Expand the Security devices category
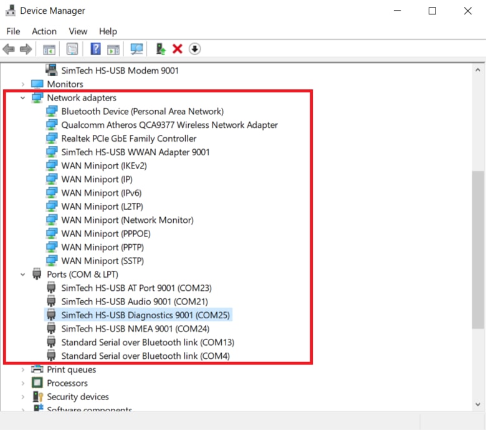486x430 pixels. pos(22,397)
